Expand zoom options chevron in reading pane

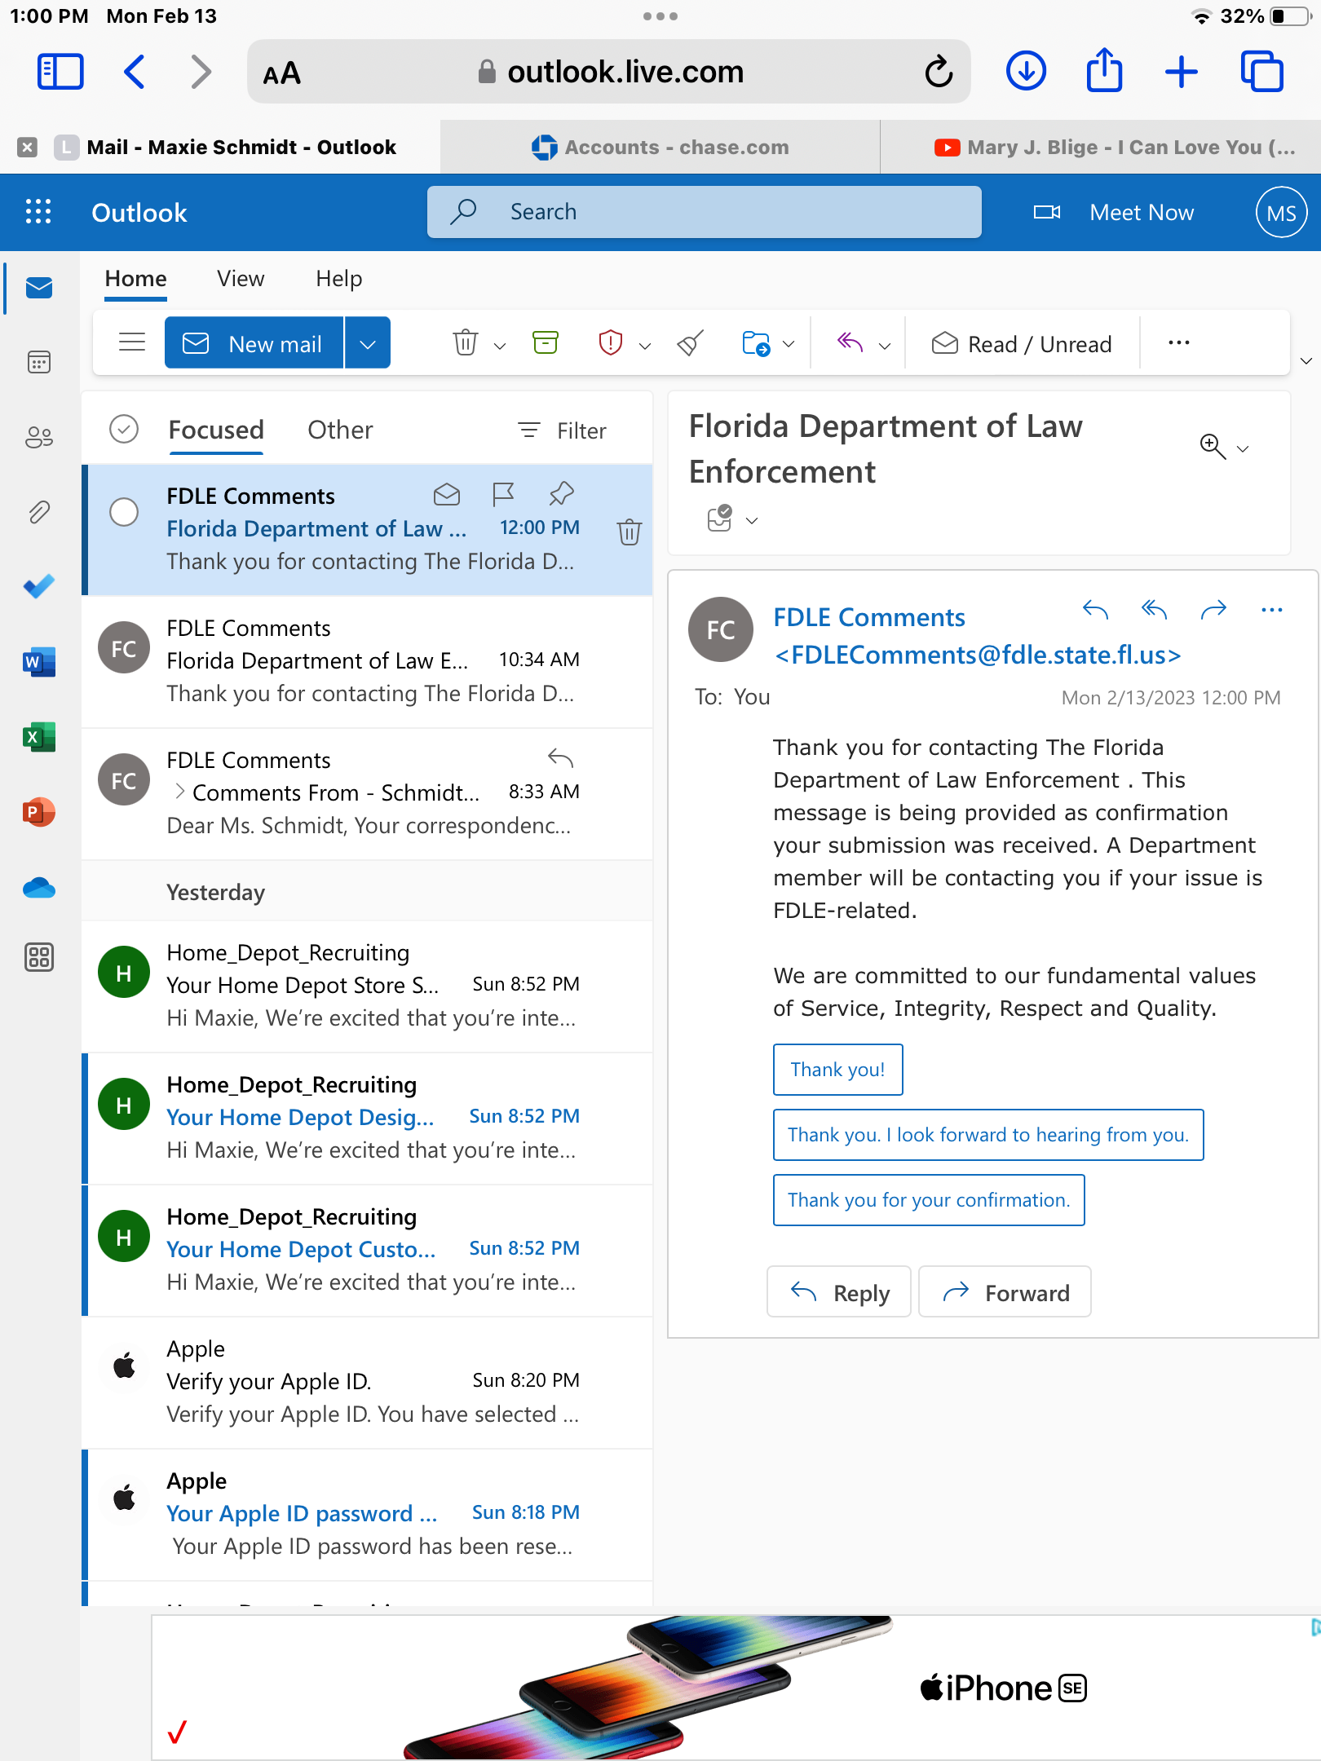(x=1243, y=448)
